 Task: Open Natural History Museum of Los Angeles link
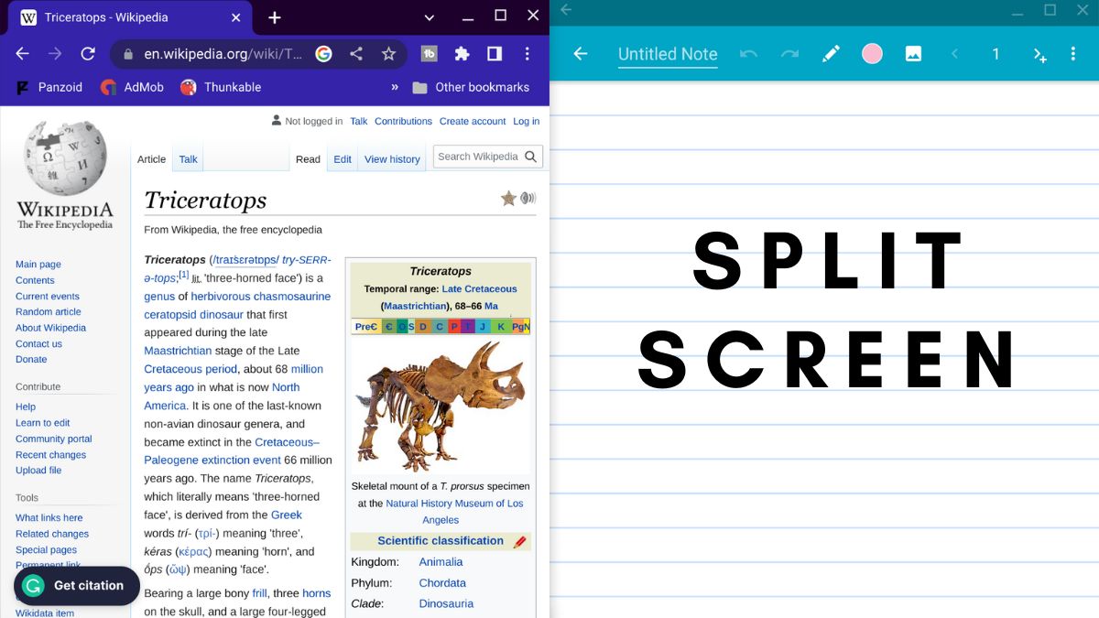tap(454, 512)
